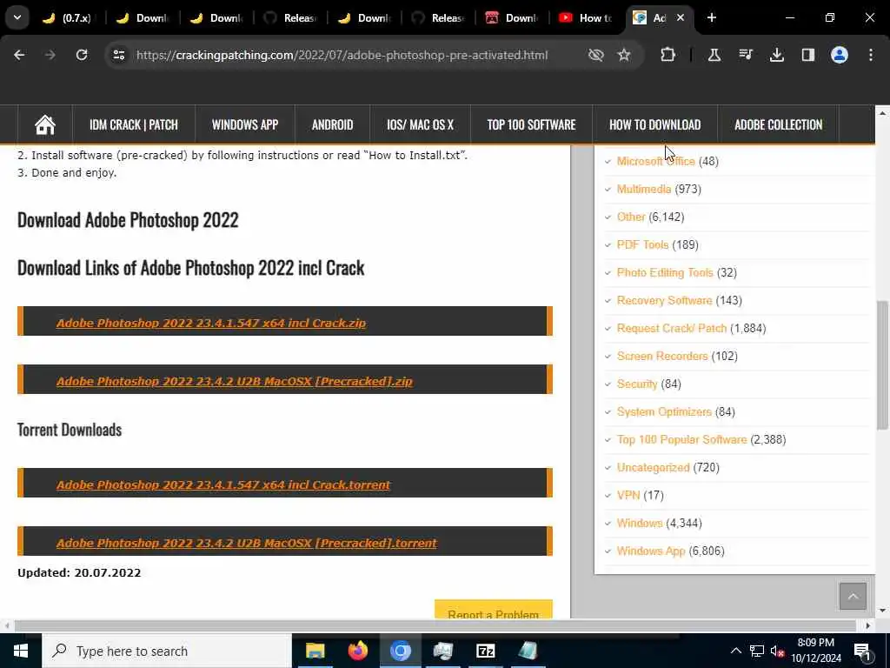Switch to the (0.7.x) tab

67,17
